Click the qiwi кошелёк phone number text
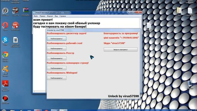The height and width of the screenshot is (111, 197). point(121,38)
